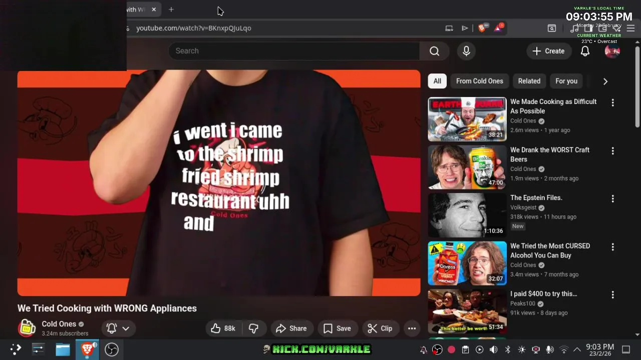
Task: Open options for 'We Drank the WORST Craft Beers'
Action: click(x=612, y=150)
